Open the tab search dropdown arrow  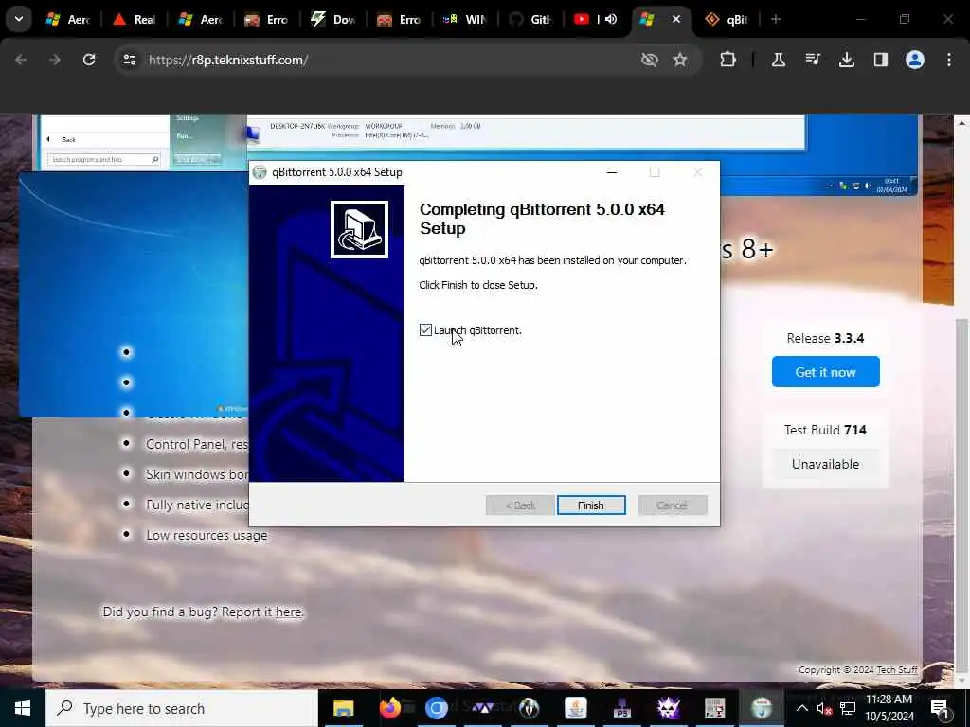(x=19, y=19)
